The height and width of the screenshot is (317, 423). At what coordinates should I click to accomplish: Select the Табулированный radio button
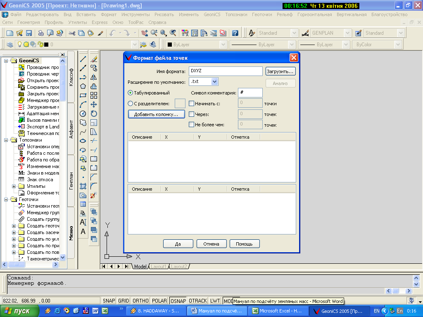pyautogui.click(x=131, y=93)
